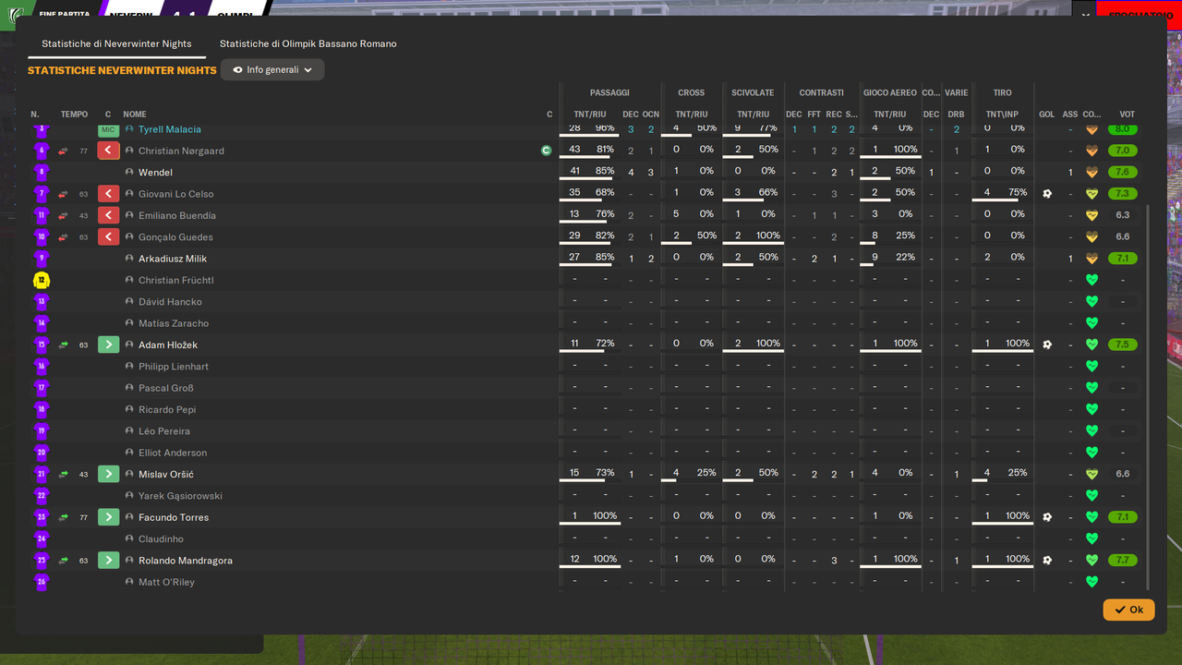Confirm with the Ok button

(1128, 610)
